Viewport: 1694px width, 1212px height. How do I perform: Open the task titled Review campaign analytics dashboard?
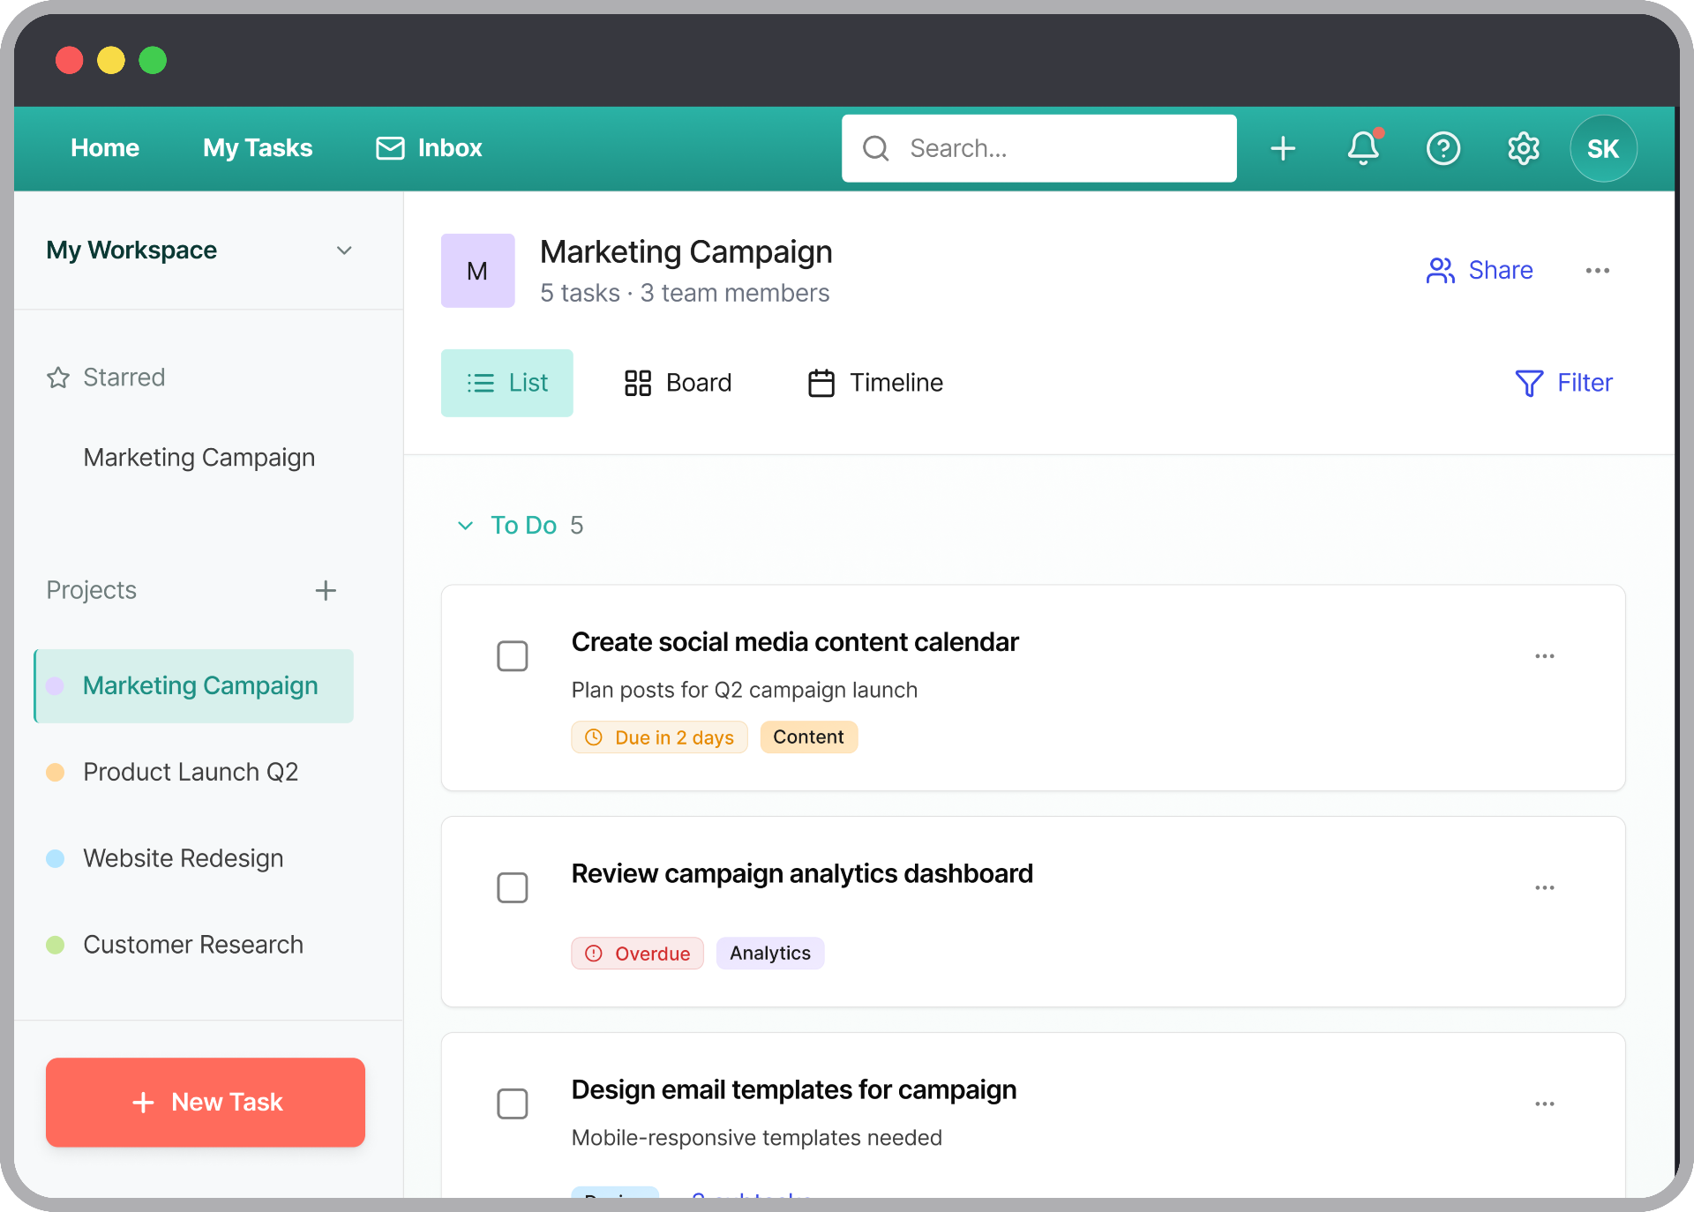pos(802,874)
